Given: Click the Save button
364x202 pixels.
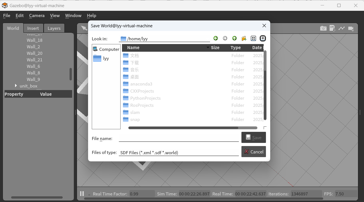Looking at the screenshot, I should 254,138.
